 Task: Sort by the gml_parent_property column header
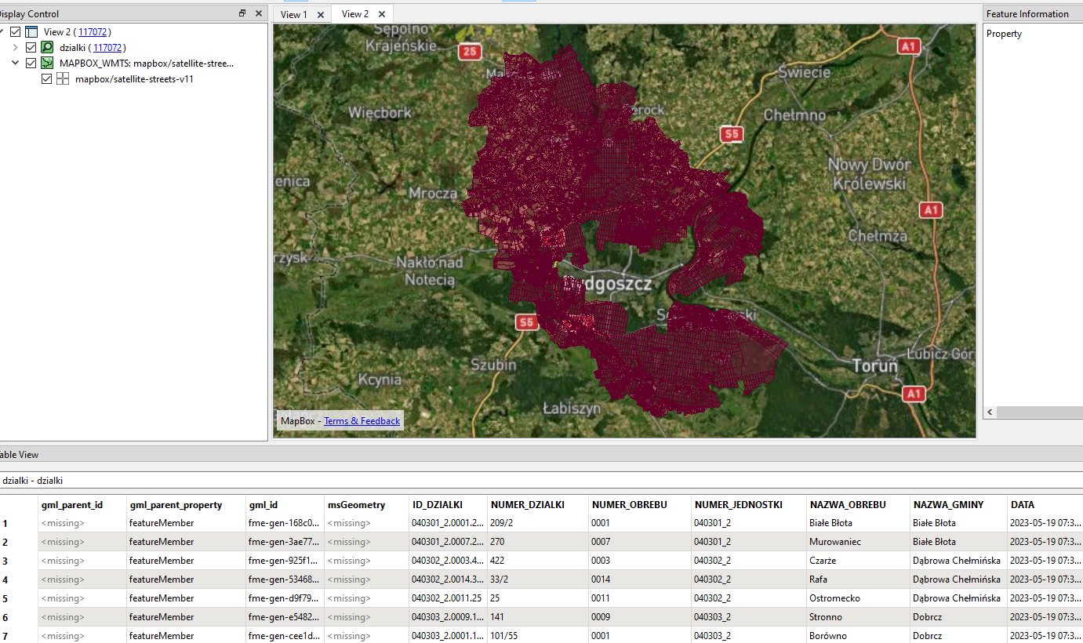[185, 504]
